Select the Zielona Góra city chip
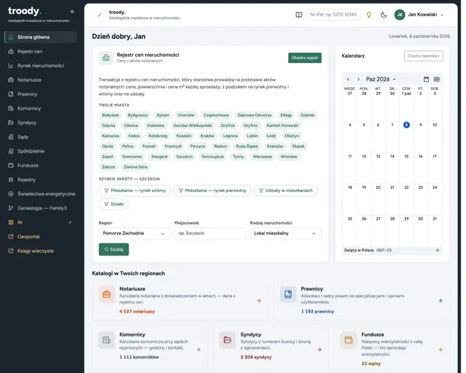 (x=135, y=167)
